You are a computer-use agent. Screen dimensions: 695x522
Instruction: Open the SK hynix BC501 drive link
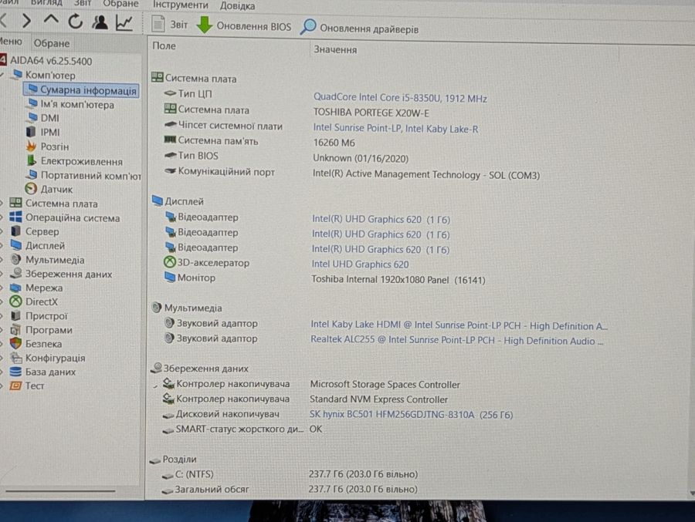411,415
